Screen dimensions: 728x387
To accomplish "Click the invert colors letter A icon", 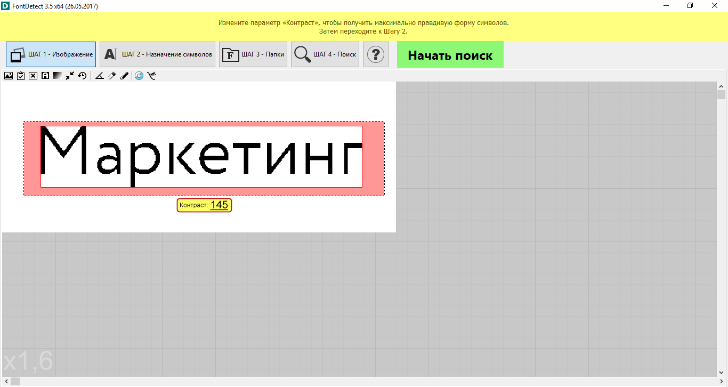I will (45, 76).
